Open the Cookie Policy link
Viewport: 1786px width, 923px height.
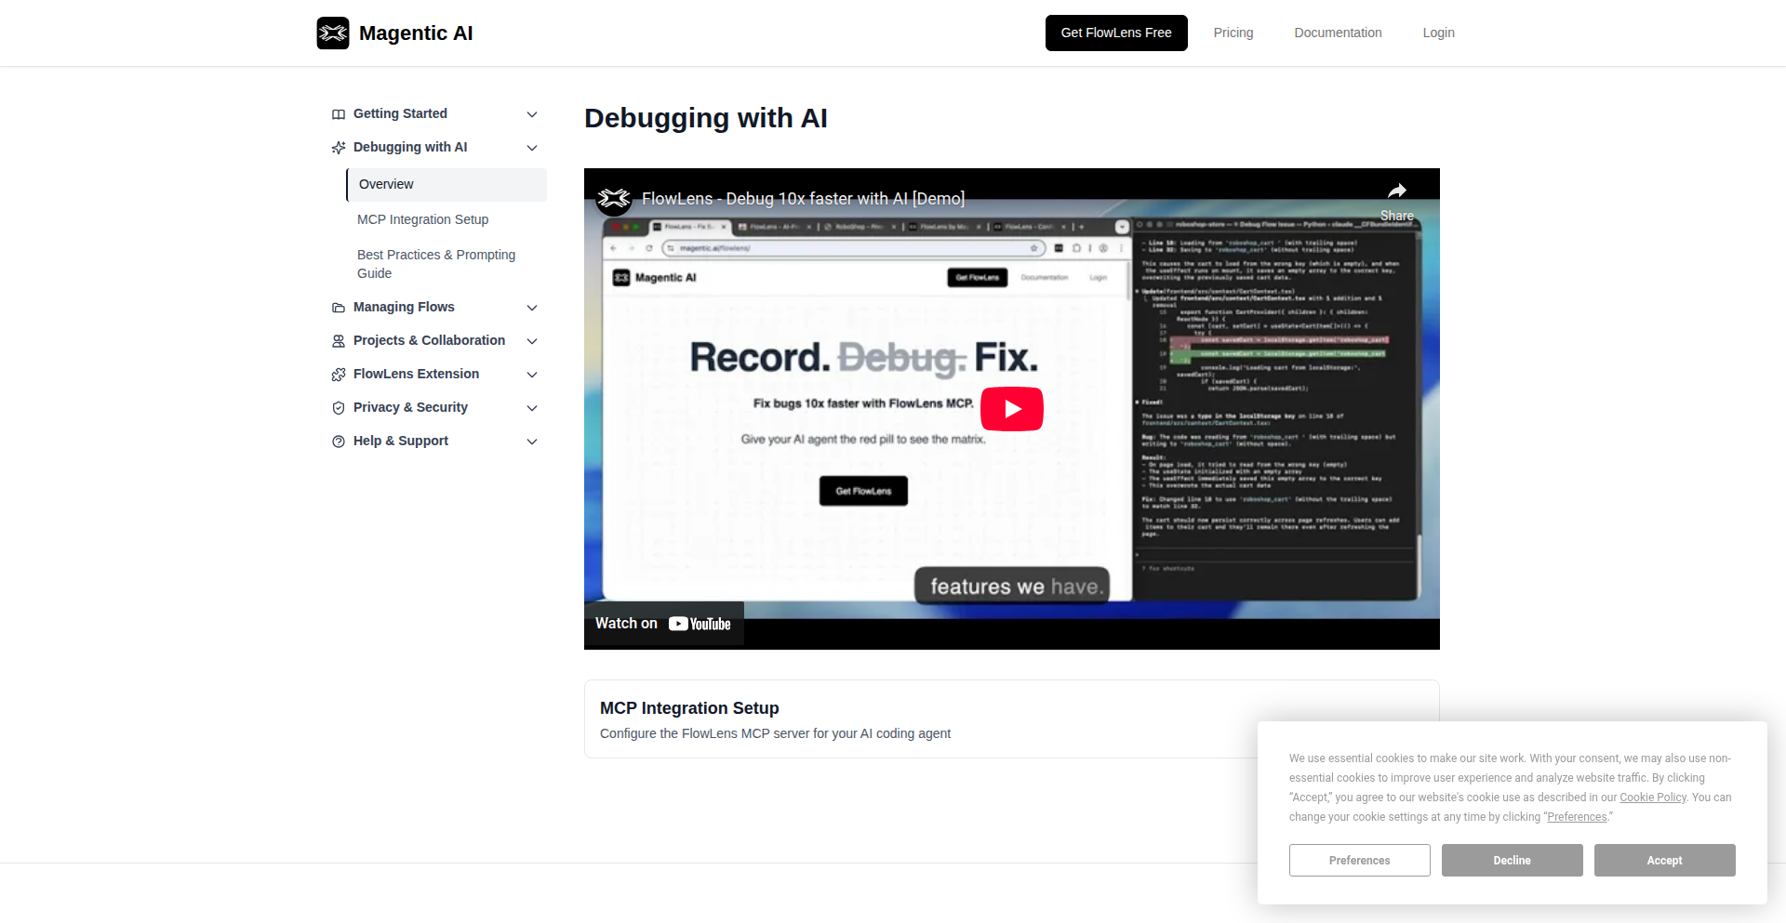tap(1653, 797)
